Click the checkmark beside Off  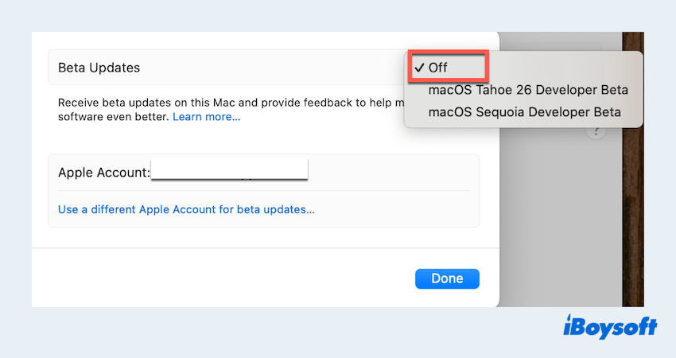[419, 68]
